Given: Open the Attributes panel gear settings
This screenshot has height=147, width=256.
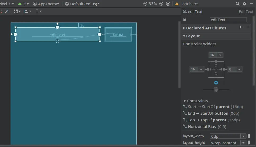Looking at the screenshot, I should 244,4.
